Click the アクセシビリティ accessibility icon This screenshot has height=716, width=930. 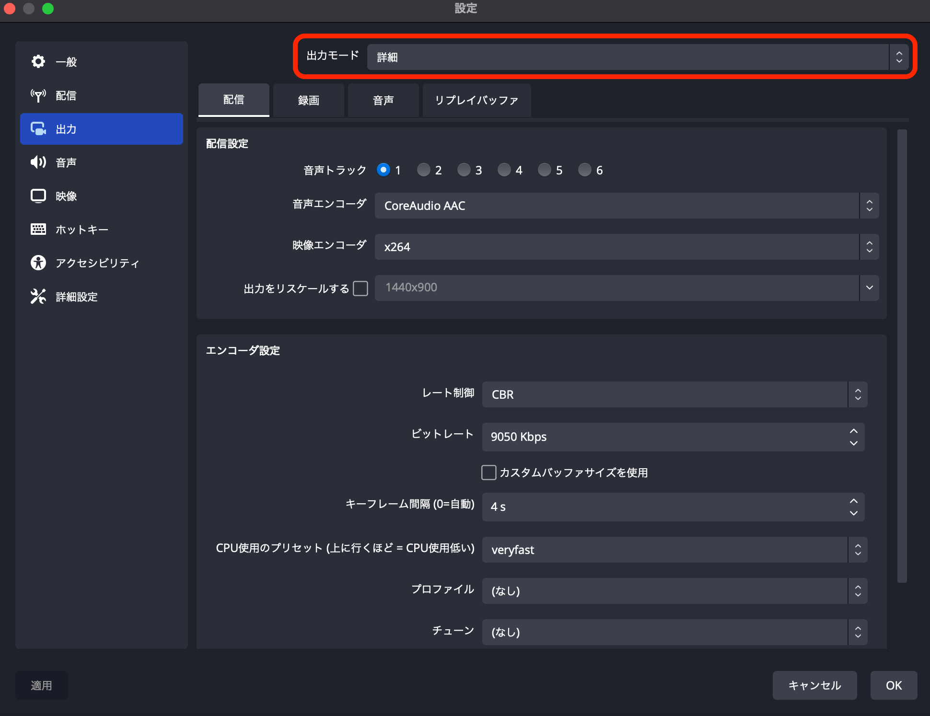38,263
